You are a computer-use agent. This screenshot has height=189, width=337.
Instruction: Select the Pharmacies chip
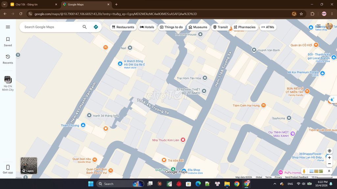tap(245, 27)
